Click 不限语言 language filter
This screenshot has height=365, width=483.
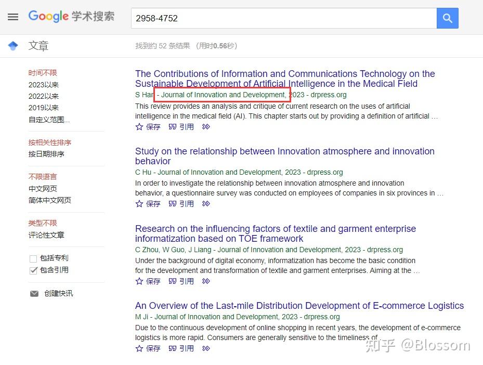42,176
